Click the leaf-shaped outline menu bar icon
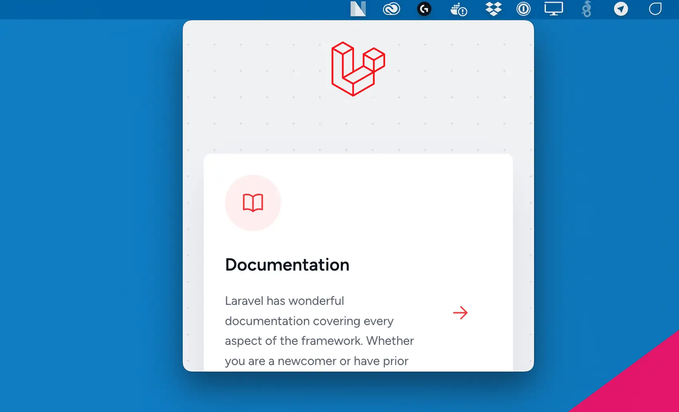The height and width of the screenshot is (412, 679). [x=655, y=9]
